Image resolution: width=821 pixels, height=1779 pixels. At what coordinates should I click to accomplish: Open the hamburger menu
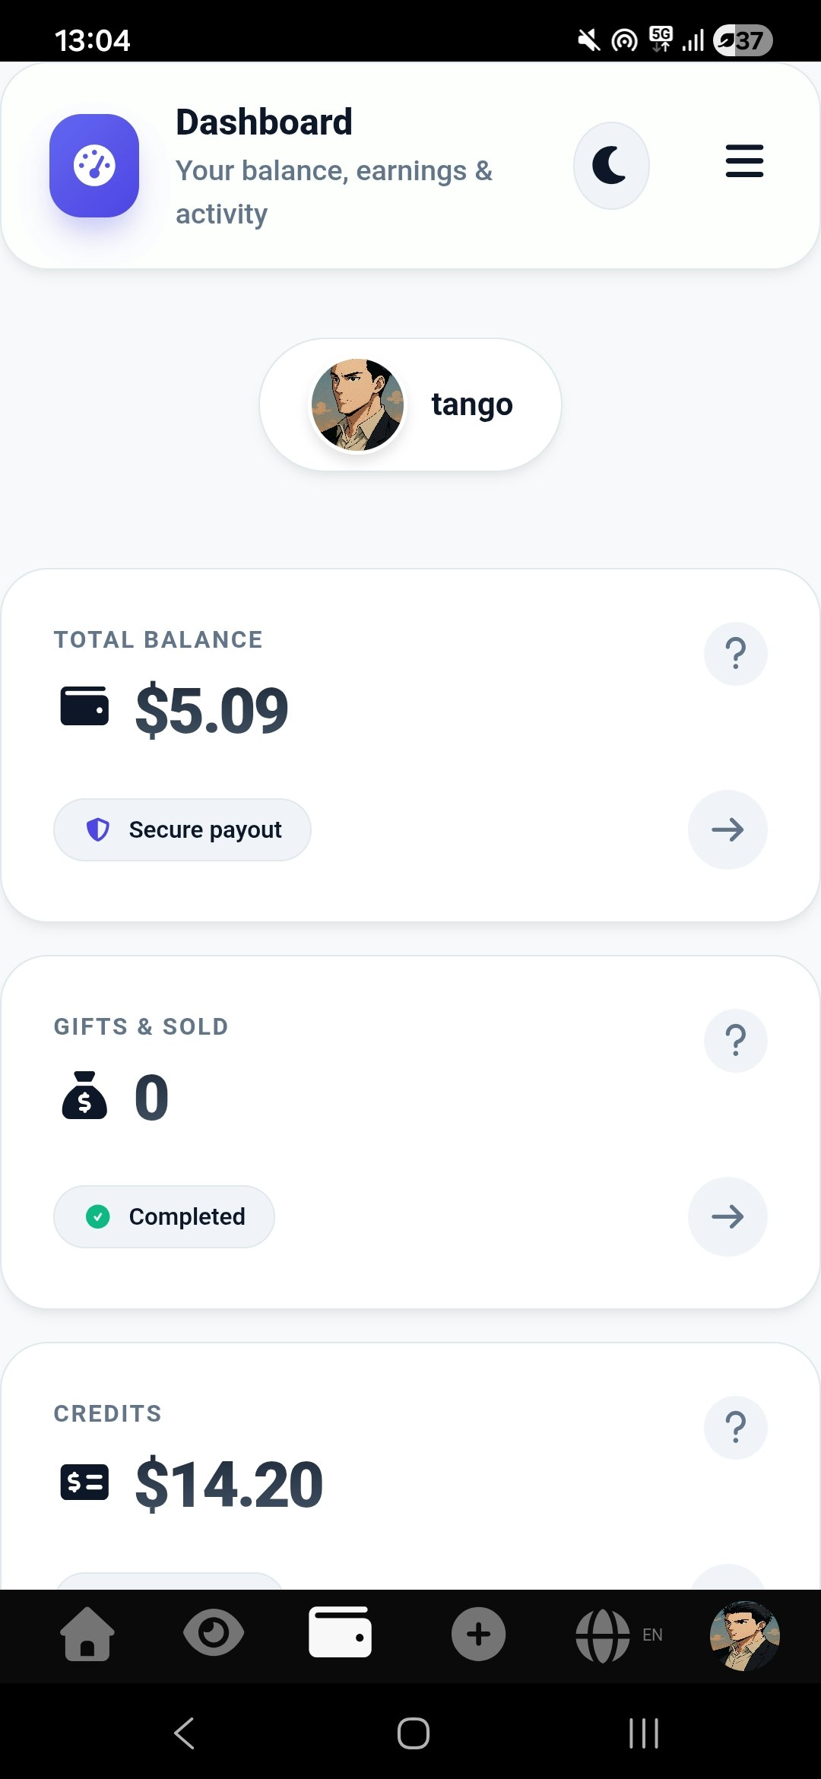[744, 161]
